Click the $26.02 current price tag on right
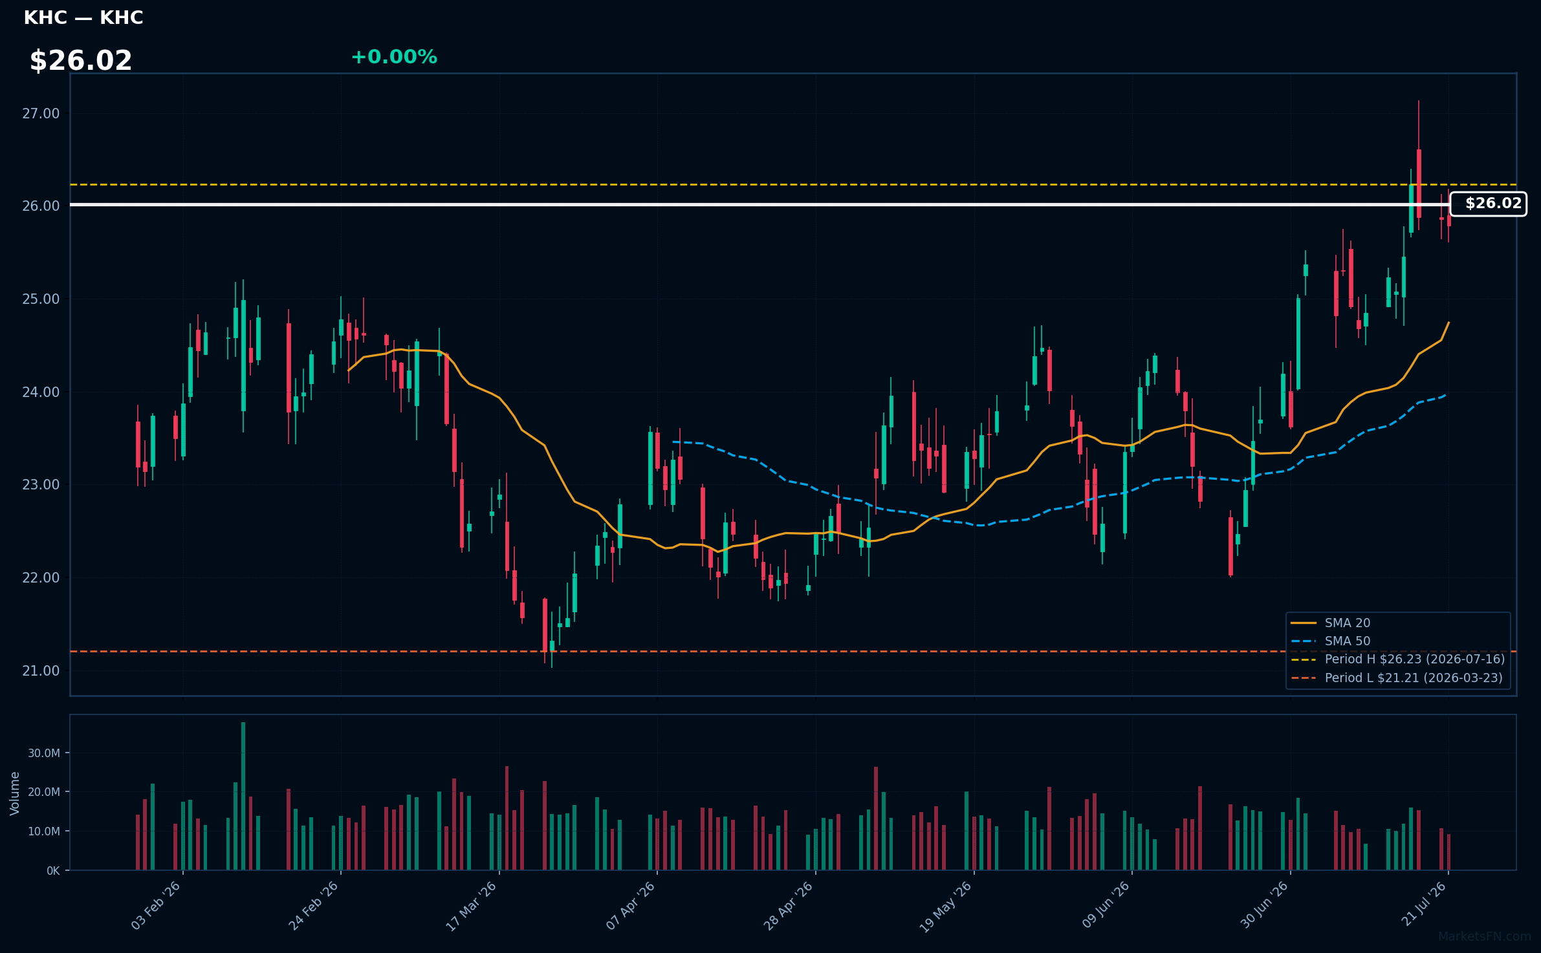The image size is (1541, 953). point(1488,204)
